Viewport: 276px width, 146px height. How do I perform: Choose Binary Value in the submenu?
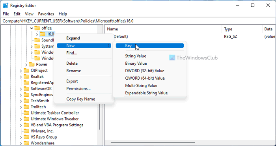[149, 64]
